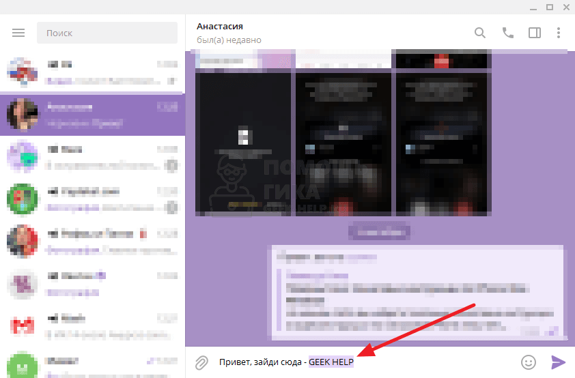Viewport: 575px width, 378px height.
Task: Open the hamburger main menu
Action: (x=18, y=33)
